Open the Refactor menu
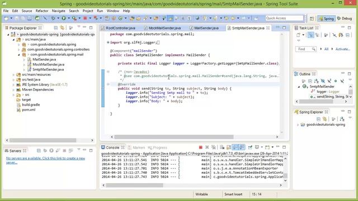This screenshot has height=201, width=358. (x=42, y=11)
